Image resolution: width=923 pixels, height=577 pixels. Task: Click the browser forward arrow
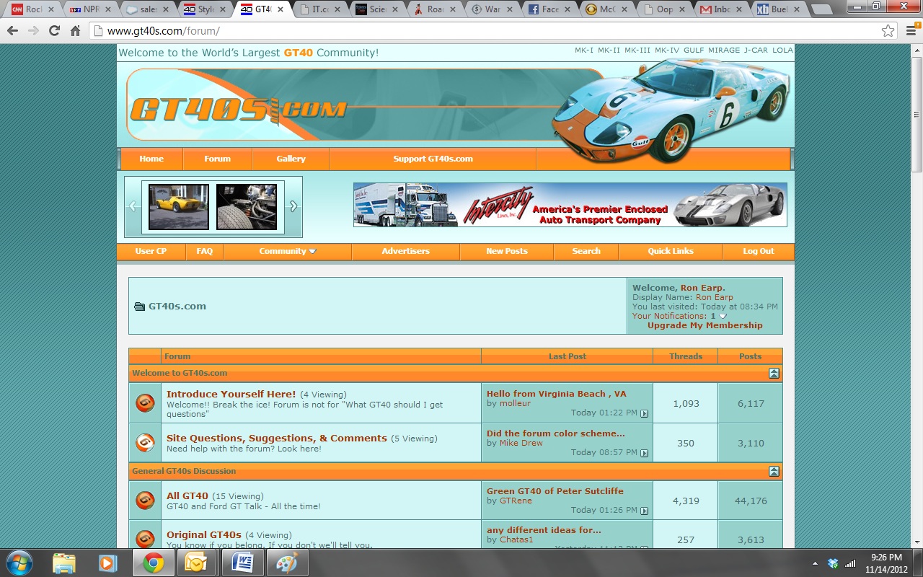tap(33, 31)
